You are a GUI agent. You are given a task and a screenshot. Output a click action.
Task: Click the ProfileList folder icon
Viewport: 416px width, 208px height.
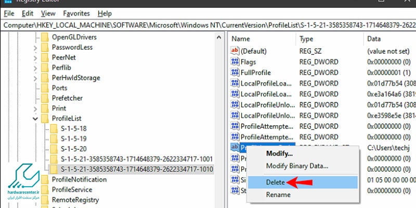45,119
